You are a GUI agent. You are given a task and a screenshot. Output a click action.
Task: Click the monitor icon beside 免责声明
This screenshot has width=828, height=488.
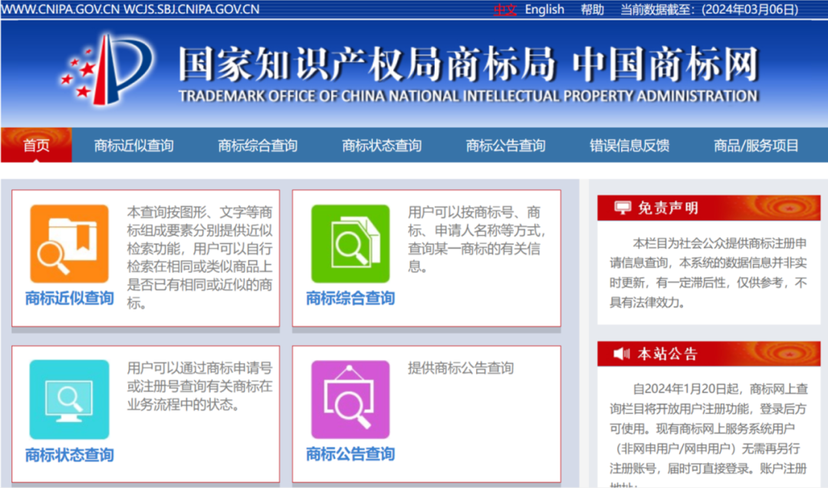pos(623,208)
